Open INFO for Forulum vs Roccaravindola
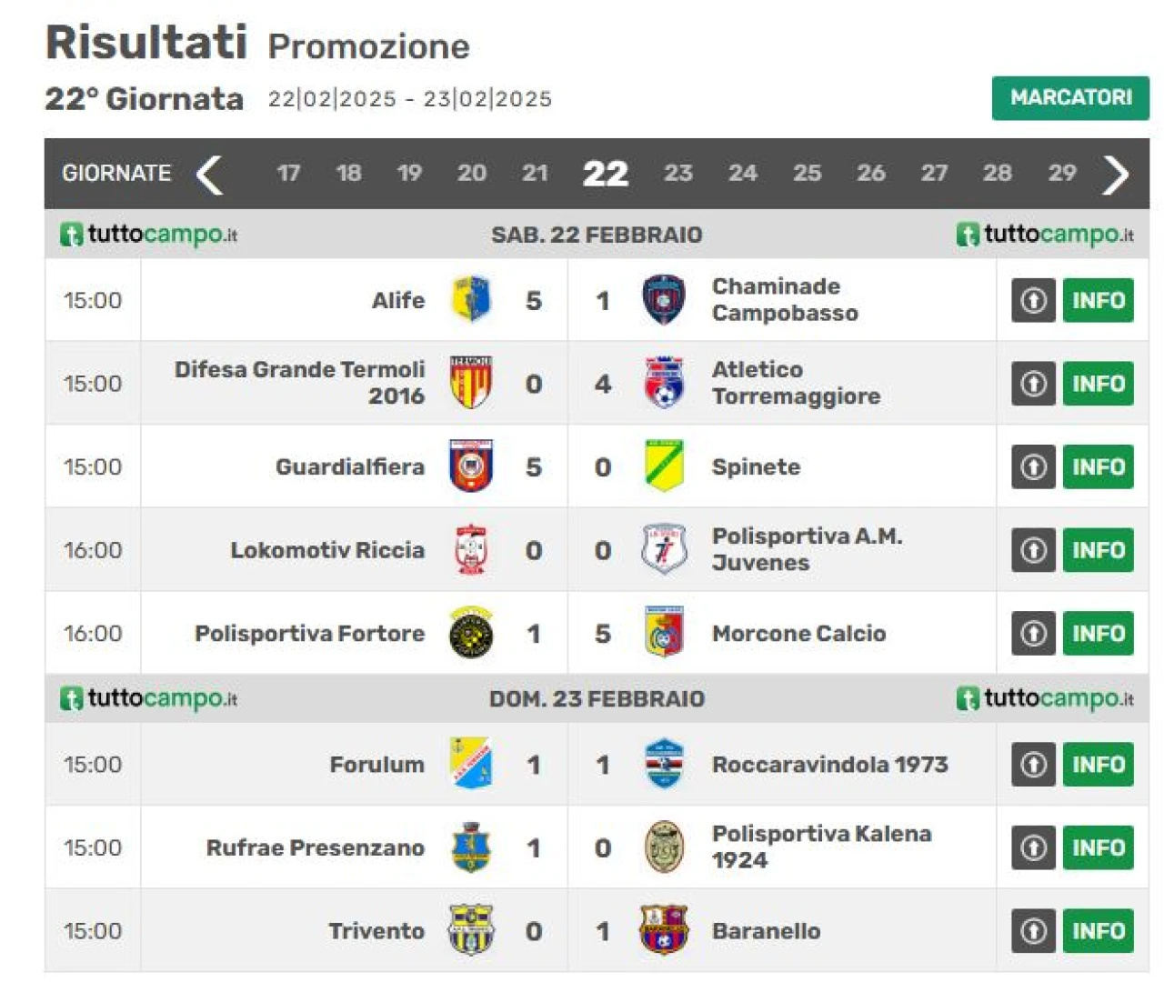 point(1098,764)
